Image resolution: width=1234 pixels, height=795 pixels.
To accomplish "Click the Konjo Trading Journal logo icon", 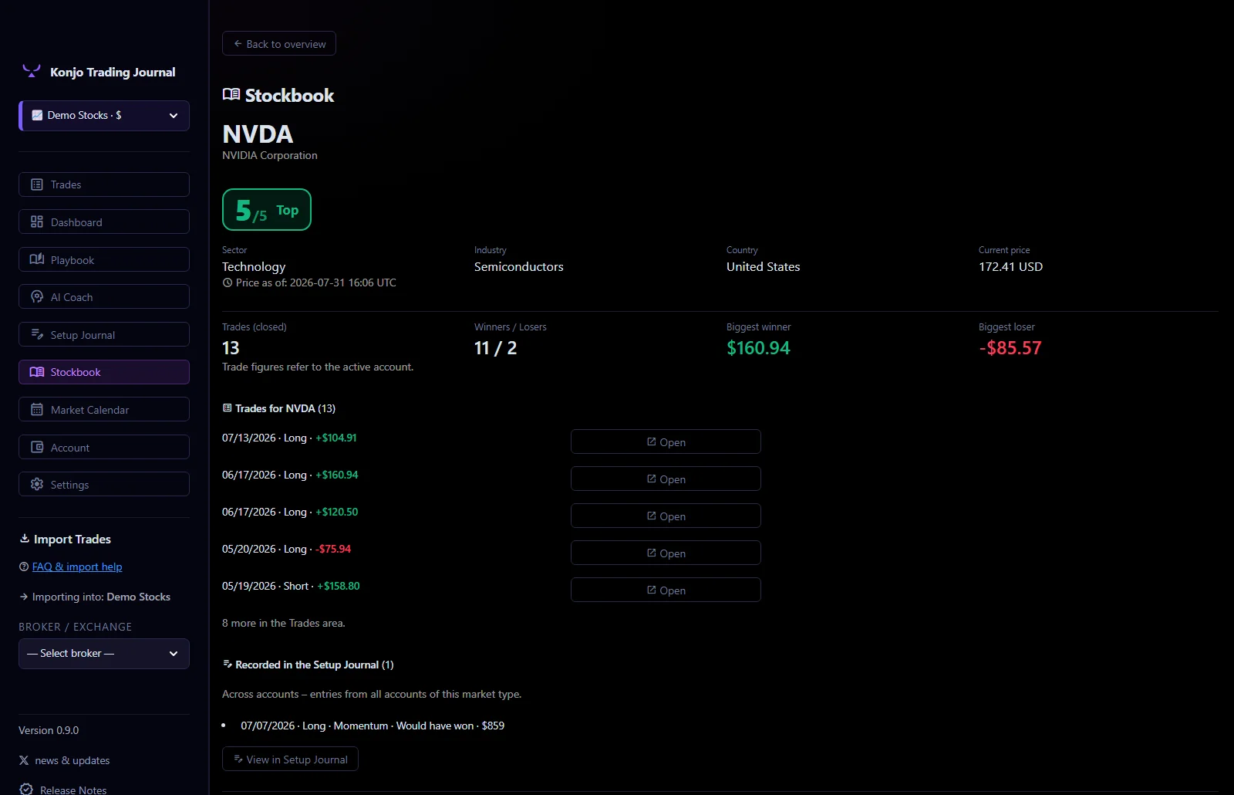I will [32, 71].
